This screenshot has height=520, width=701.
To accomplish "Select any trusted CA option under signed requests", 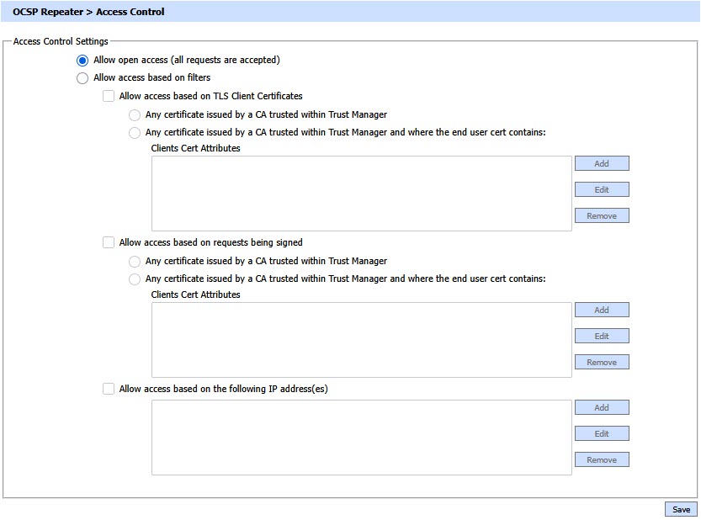I will tap(135, 262).
